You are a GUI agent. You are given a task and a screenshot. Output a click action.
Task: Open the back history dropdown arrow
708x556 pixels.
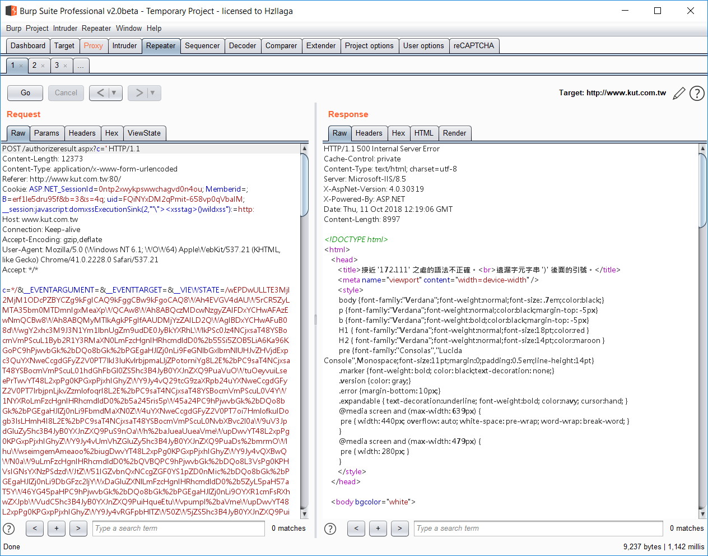click(x=114, y=92)
